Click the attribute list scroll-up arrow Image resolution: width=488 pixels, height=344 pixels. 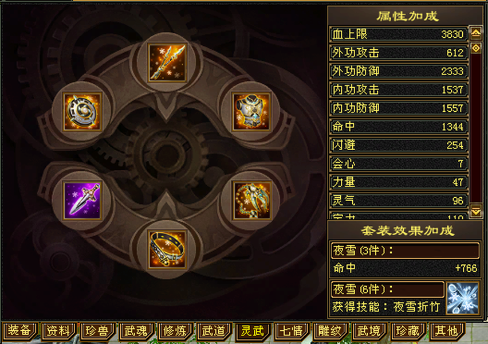[x=476, y=33]
